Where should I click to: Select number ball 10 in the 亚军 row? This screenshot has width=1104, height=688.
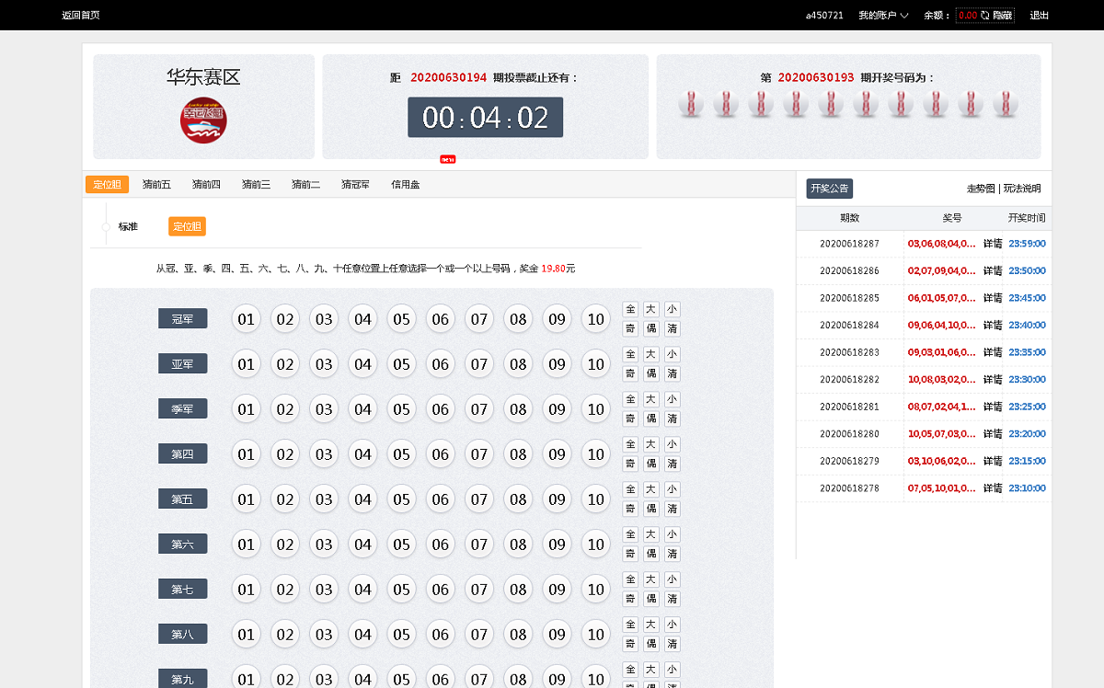pos(595,363)
